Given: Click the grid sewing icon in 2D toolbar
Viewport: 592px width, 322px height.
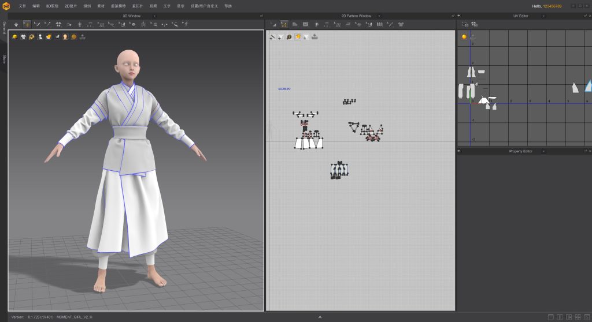Looking at the screenshot, I should (x=337, y=24).
